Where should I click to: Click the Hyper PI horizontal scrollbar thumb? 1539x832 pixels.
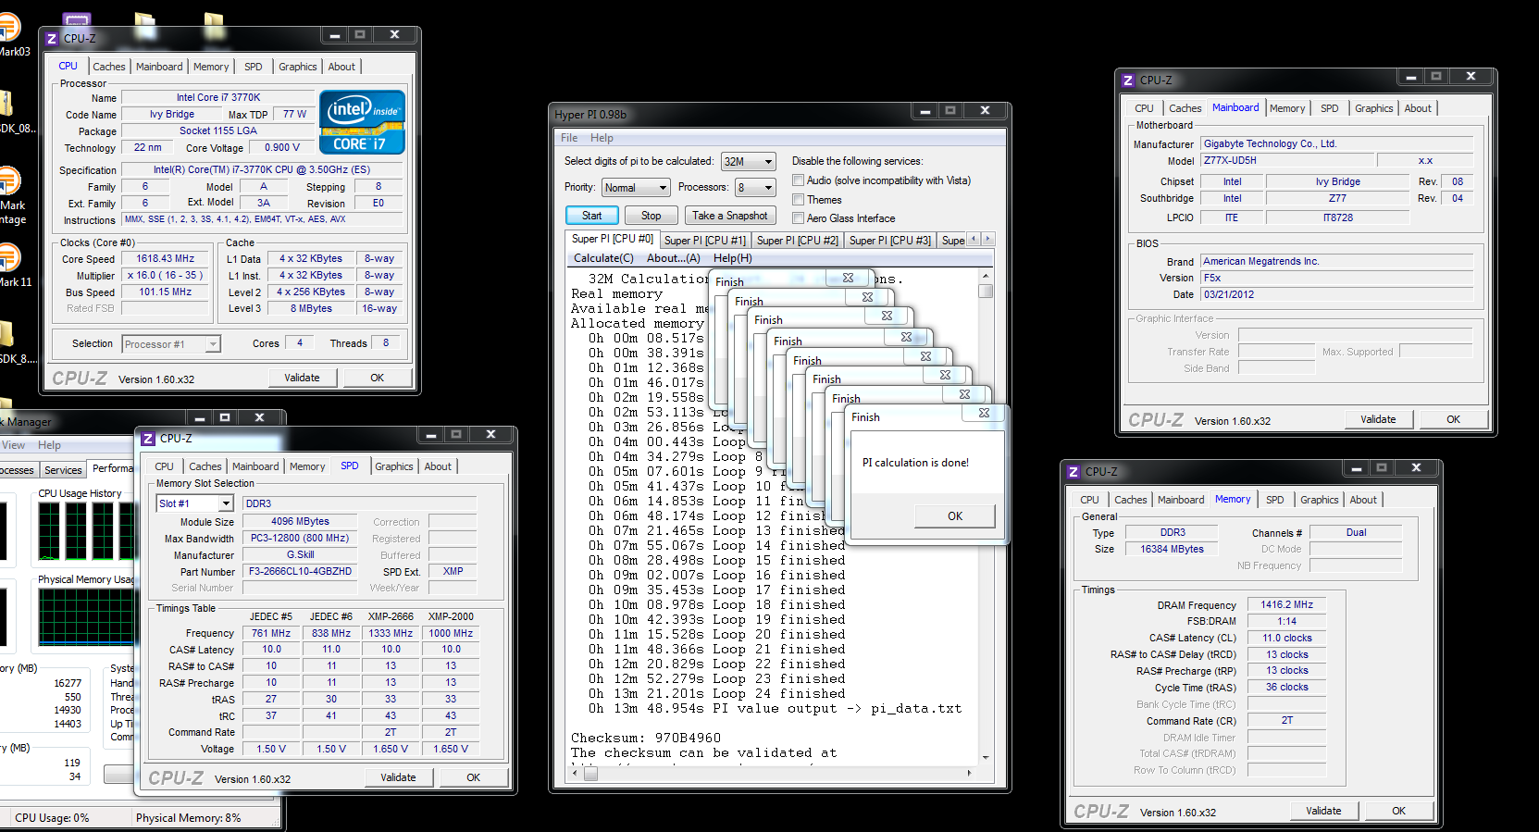tap(590, 774)
